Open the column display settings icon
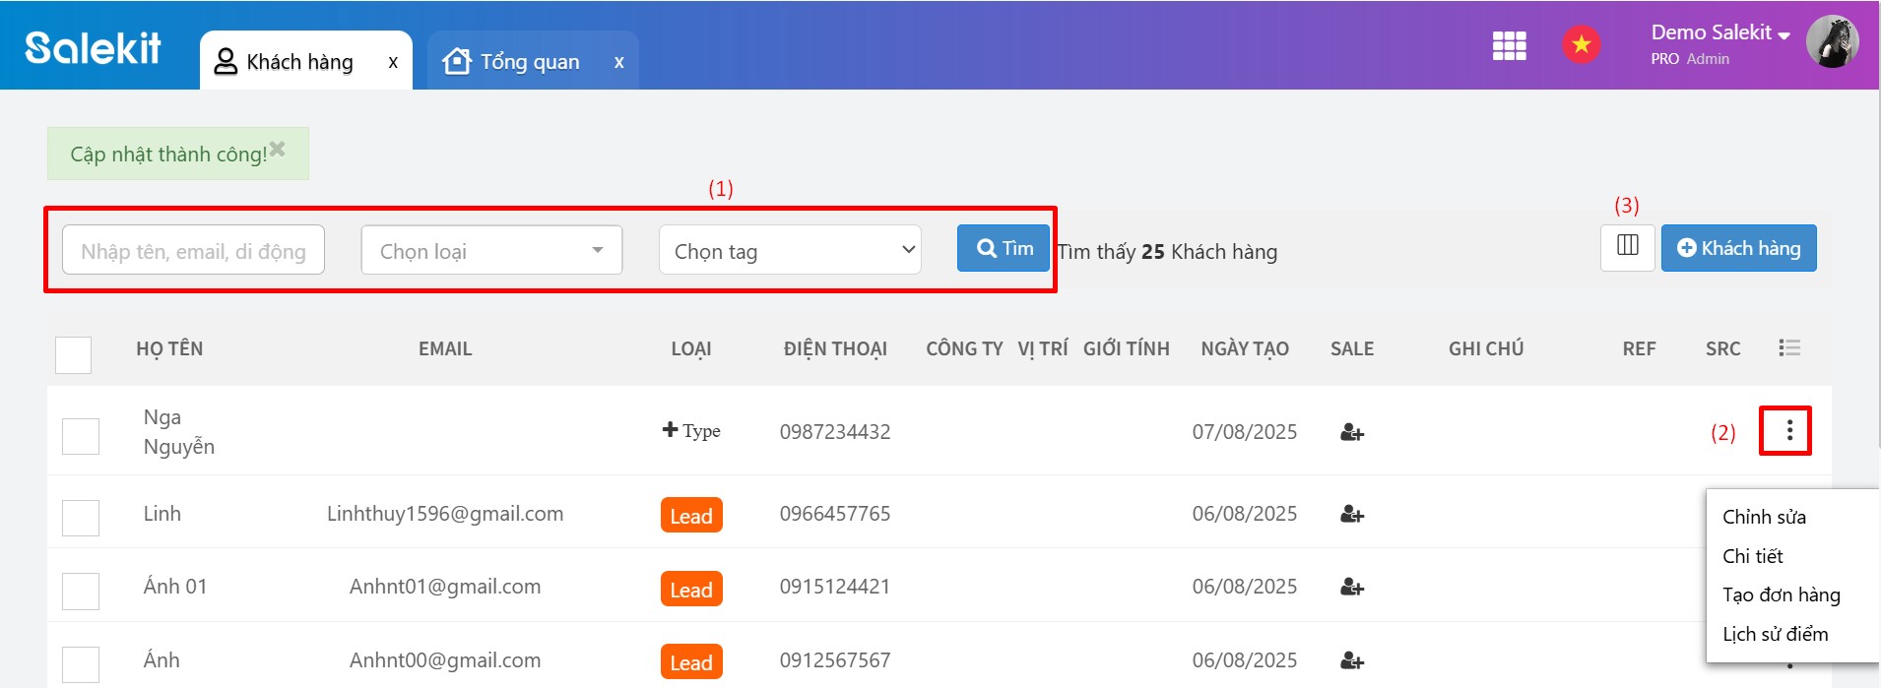 [x=1627, y=246]
